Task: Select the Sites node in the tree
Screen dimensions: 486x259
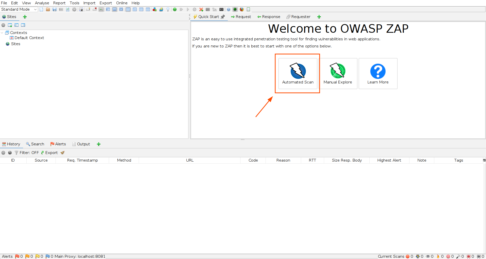Action: (13, 44)
